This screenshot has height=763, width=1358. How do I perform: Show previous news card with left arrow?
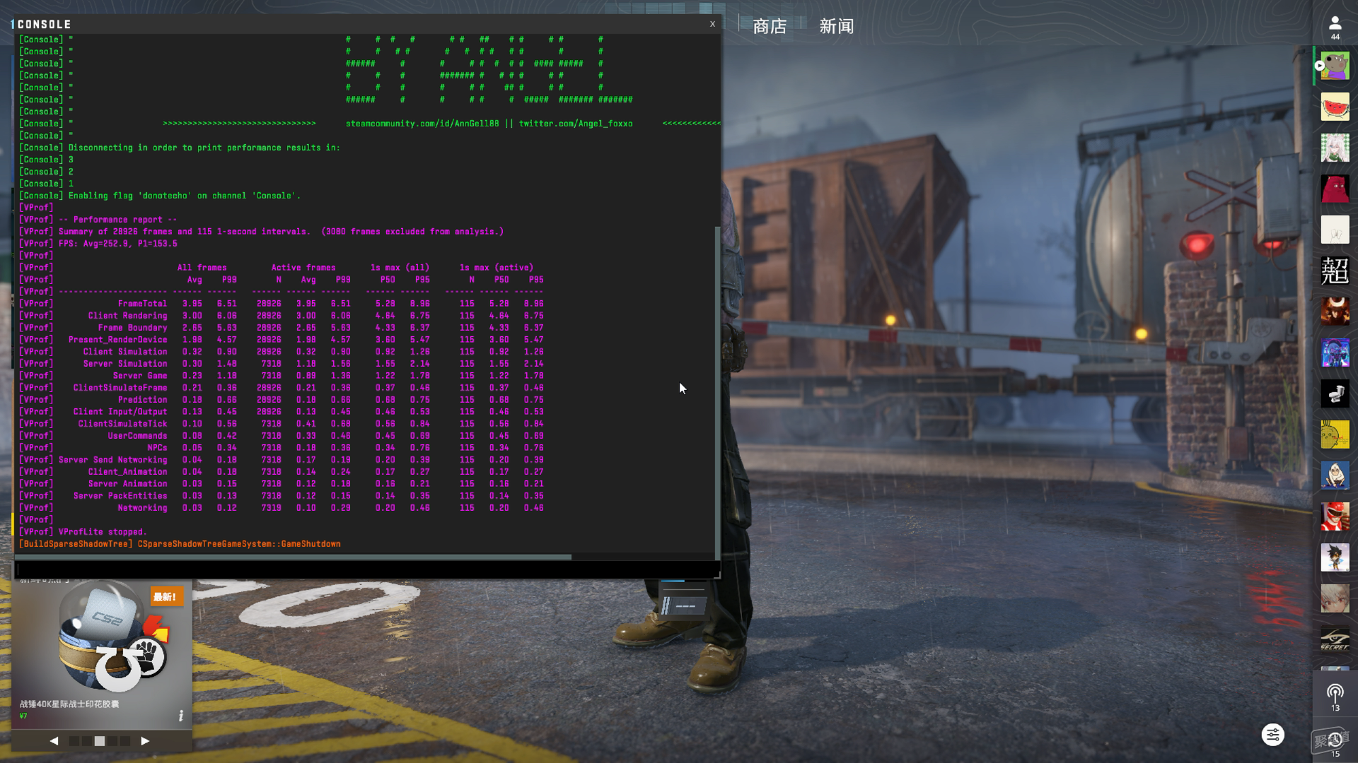click(54, 740)
